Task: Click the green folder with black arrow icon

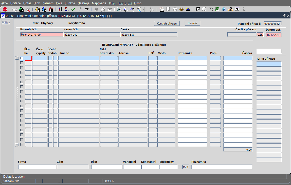Action: (21, 9)
